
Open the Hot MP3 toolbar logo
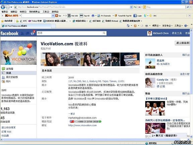pyautogui.click(x=12, y=16)
